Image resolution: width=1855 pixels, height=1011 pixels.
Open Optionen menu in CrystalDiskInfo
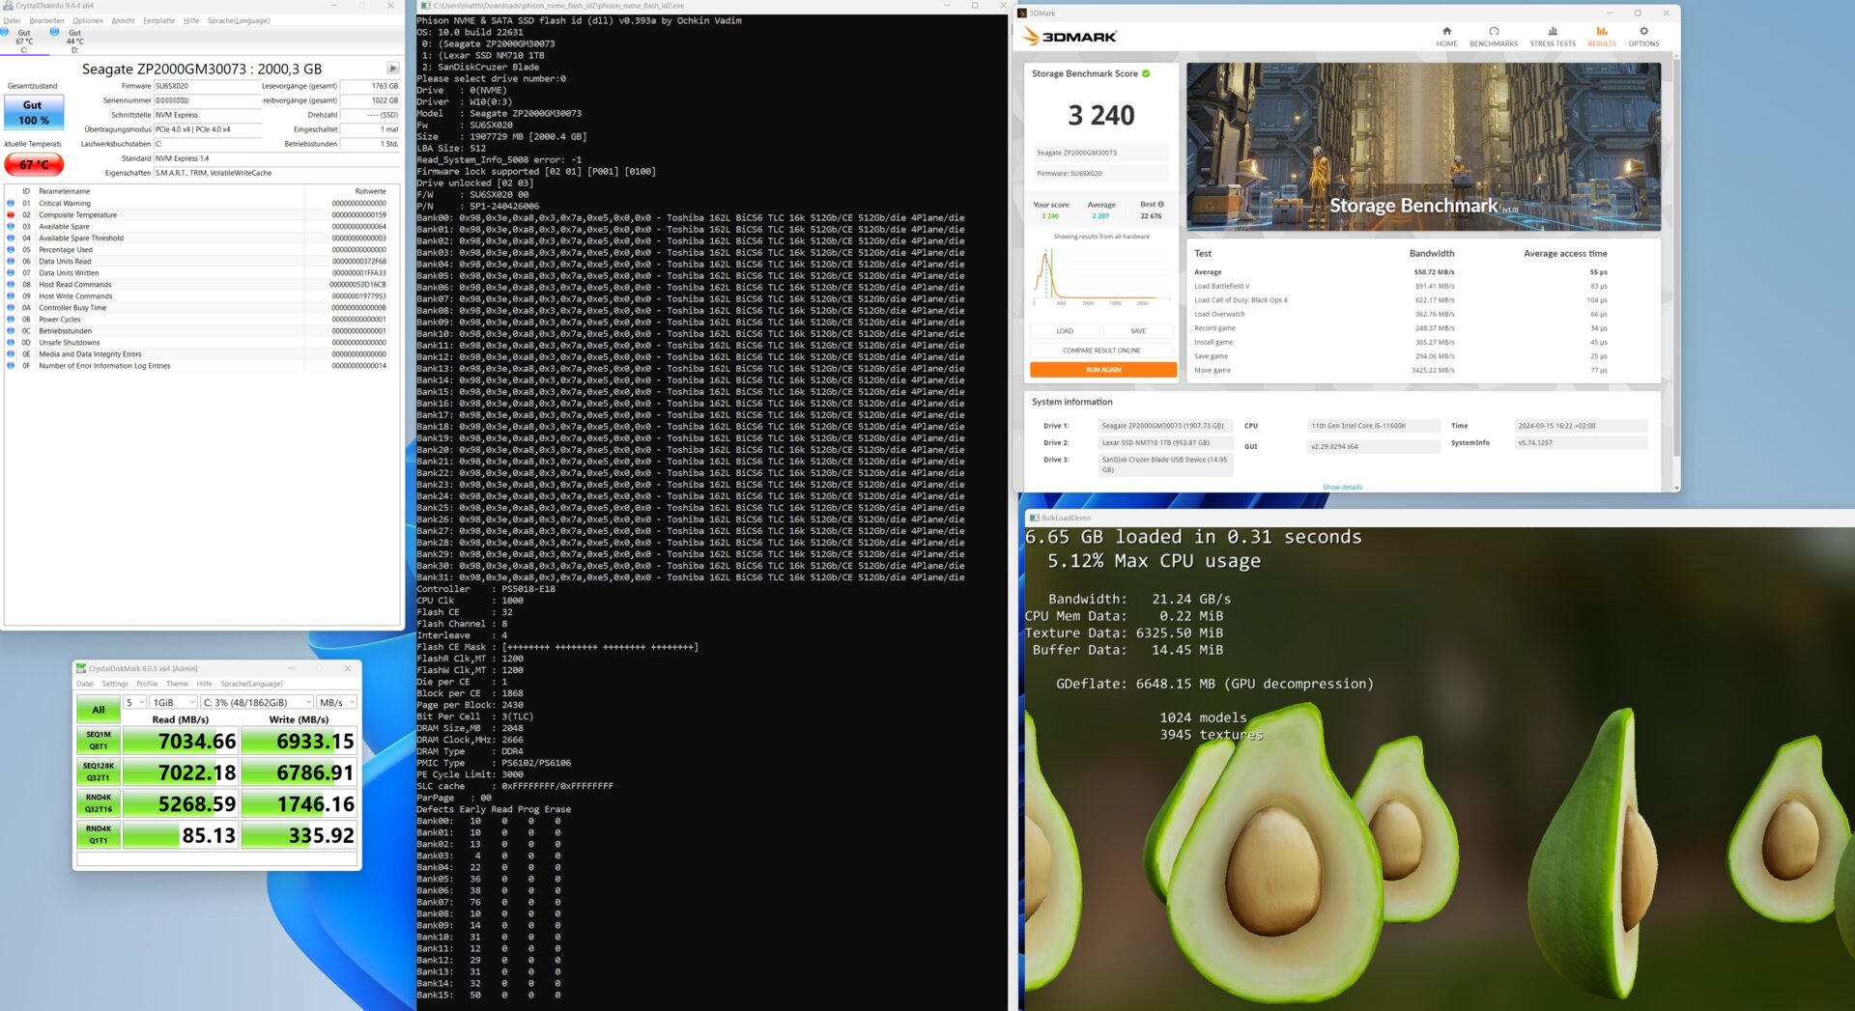(88, 20)
